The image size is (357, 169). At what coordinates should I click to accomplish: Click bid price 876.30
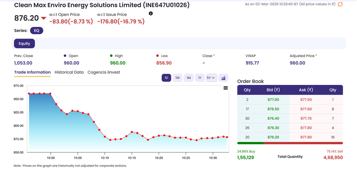coord(273,128)
